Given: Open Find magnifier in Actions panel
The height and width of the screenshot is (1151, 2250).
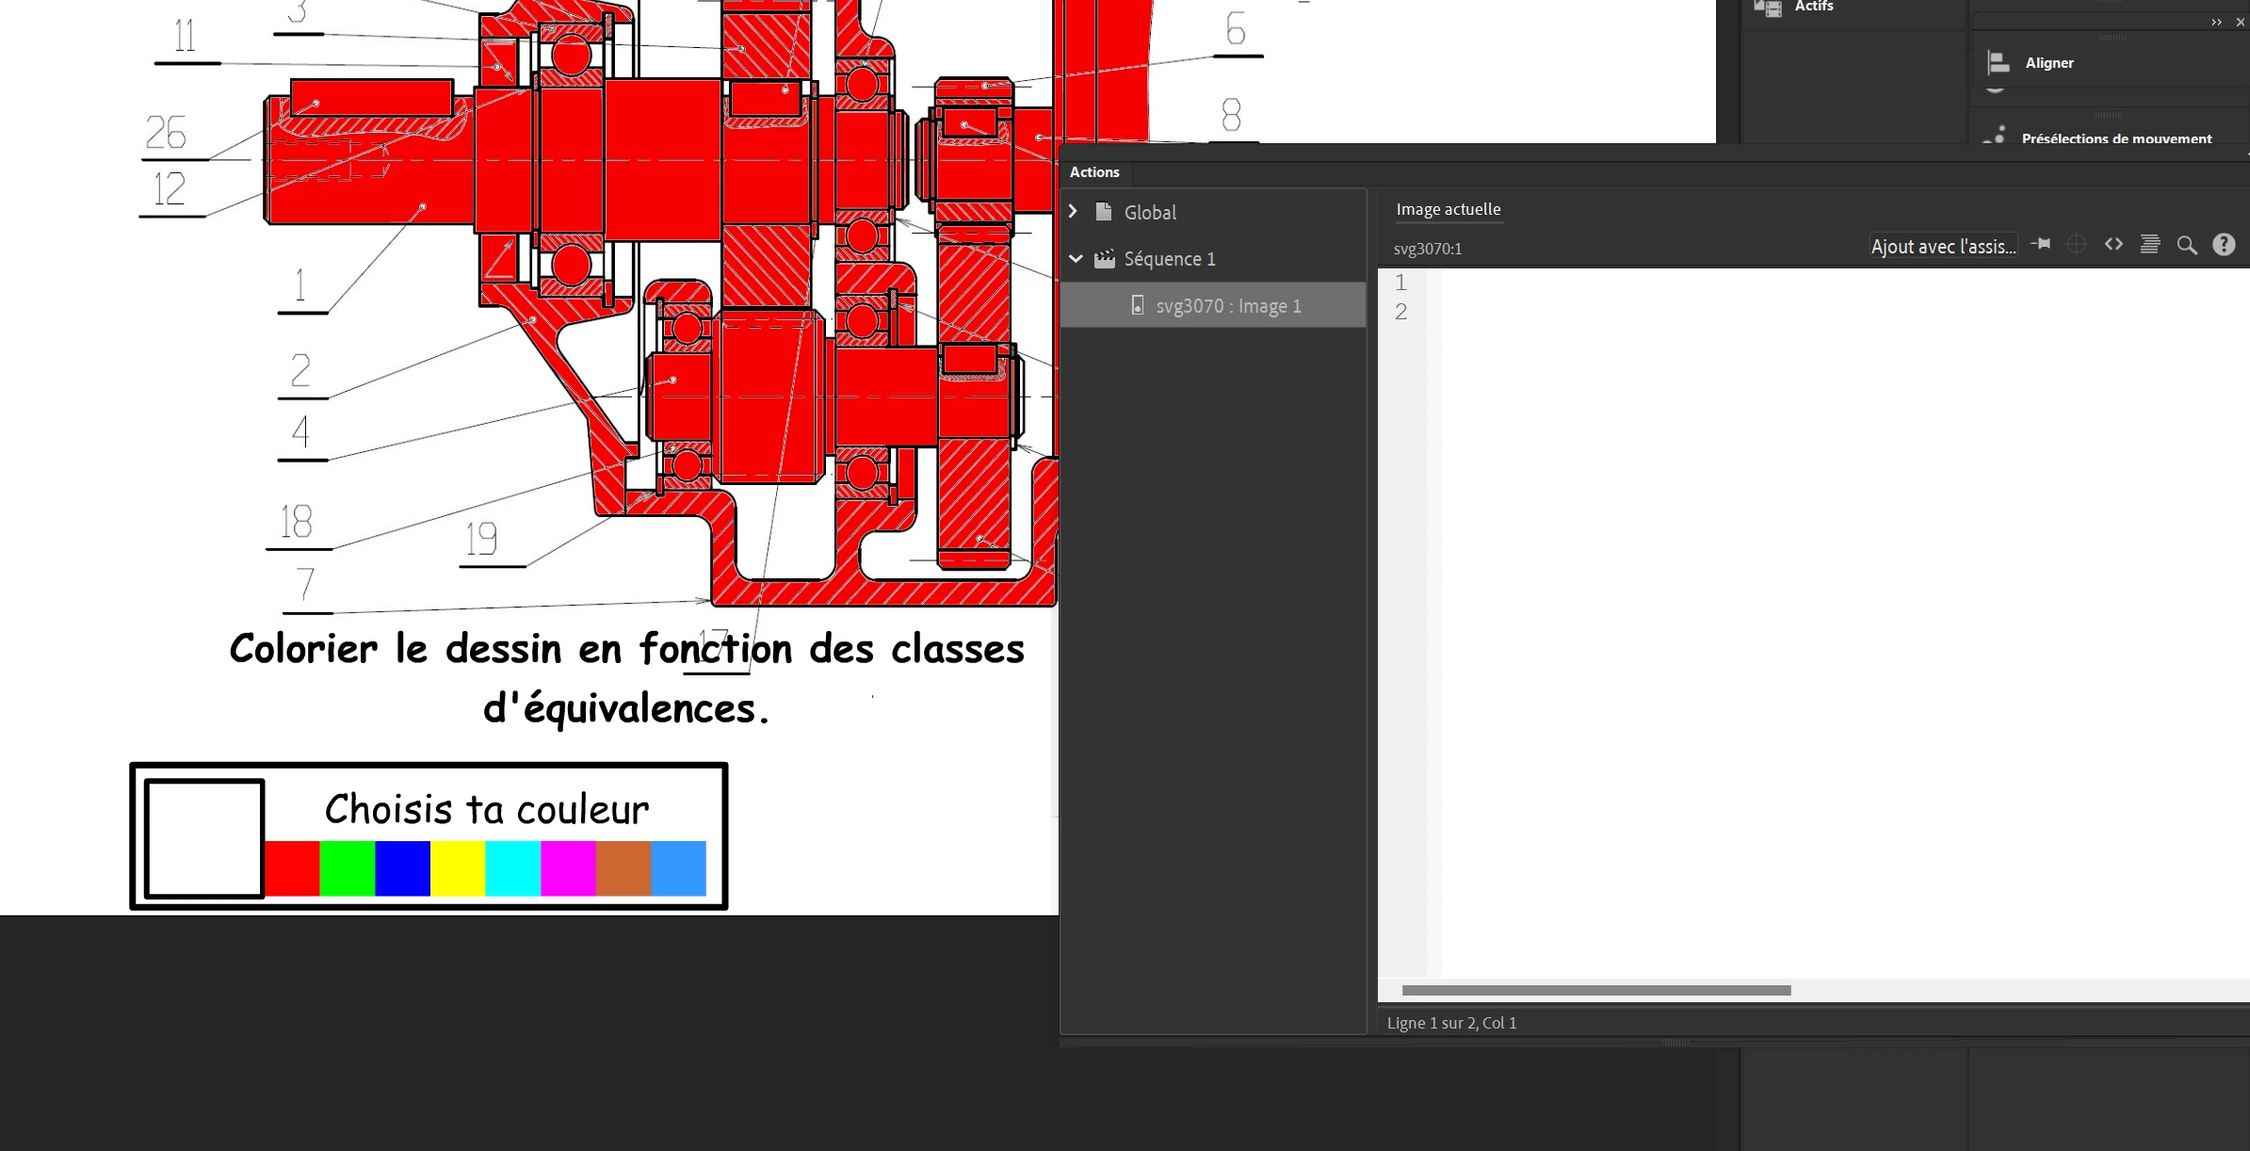Looking at the screenshot, I should pyautogui.click(x=2187, y=246).
